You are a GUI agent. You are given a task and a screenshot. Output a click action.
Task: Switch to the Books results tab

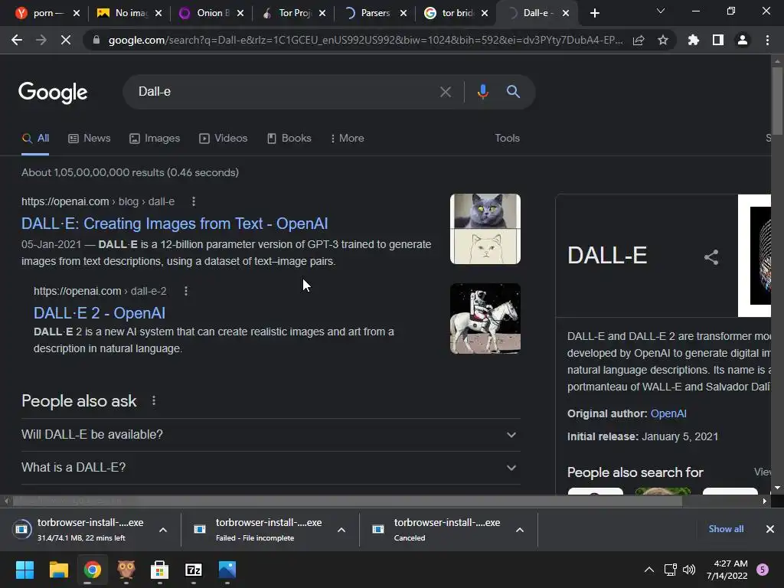point(289,139)
